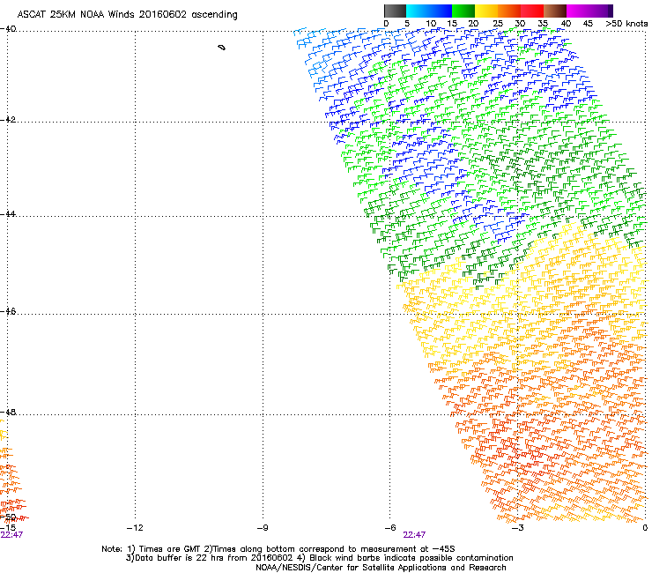Pick the green 15–20 knot color bar segment

(463, 11)
